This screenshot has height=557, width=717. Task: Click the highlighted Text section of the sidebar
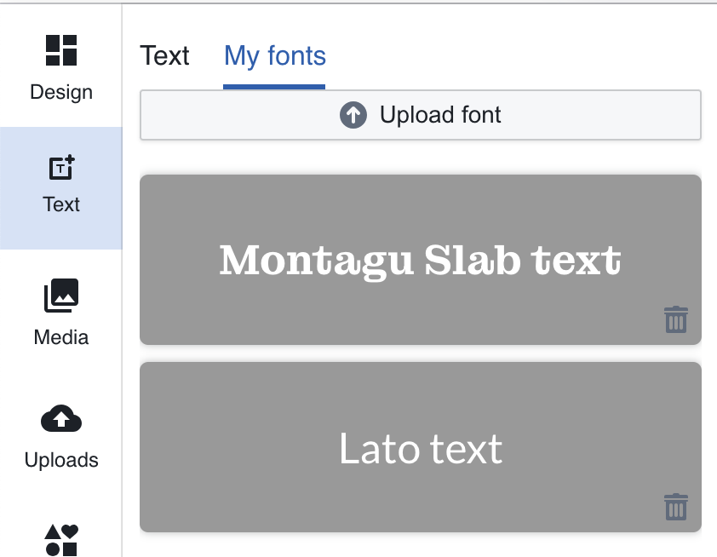click(x=60, y=186)
